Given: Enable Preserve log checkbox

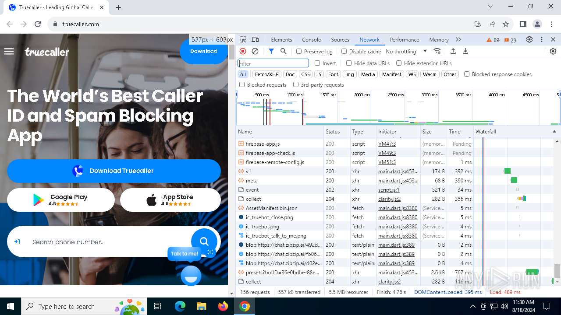Looking at the screenshot, I should (299, 51).
